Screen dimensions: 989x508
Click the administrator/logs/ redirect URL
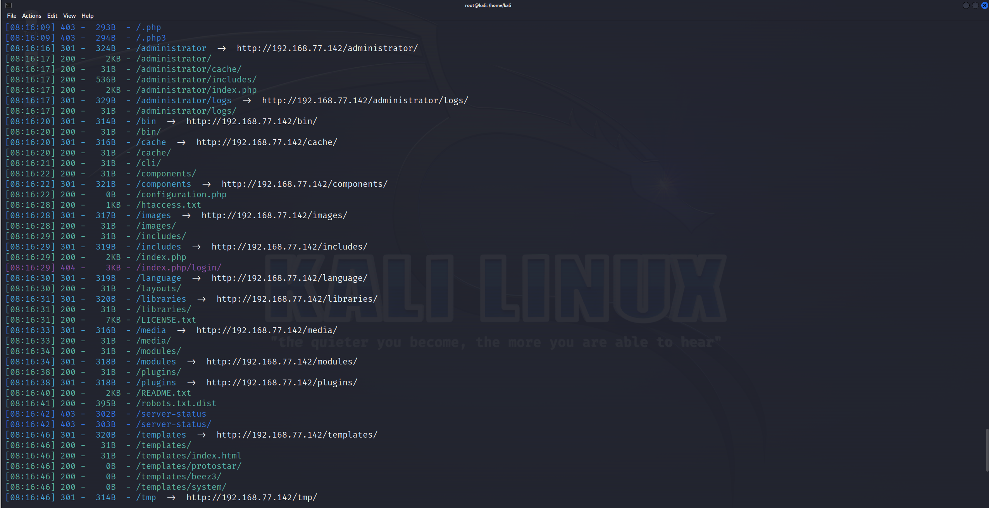click(365, 101)
